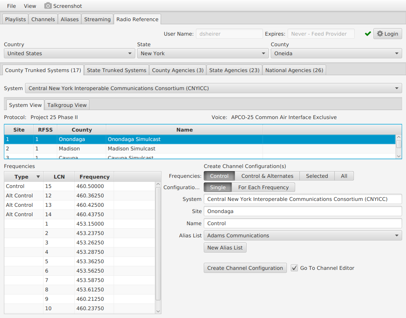Open the File menu
The width and height of the screenshot is (406, 318).
(x=11, y=6)
